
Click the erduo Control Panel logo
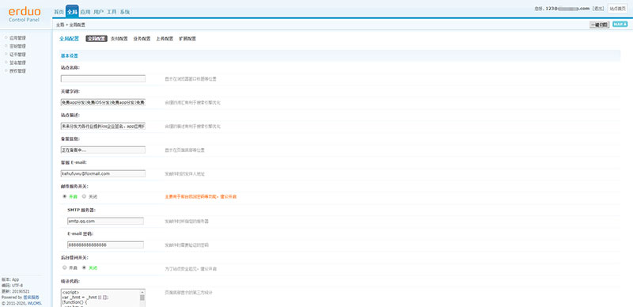click(x=25, y=14)
